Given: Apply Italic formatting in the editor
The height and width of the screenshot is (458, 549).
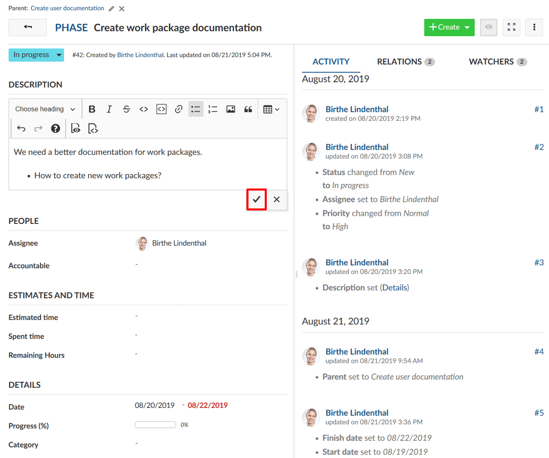Looking at the screenshot, I should (109, 109).
